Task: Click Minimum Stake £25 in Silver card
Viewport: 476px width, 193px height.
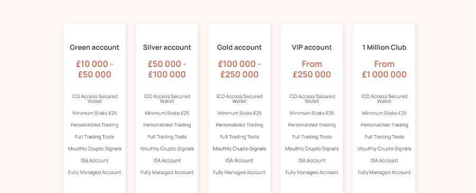Action: [167, 113]
